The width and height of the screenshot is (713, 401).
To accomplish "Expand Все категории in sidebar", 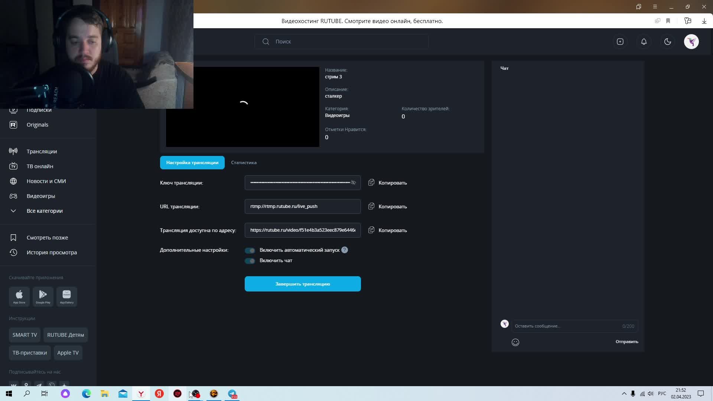I will (44, 211).
